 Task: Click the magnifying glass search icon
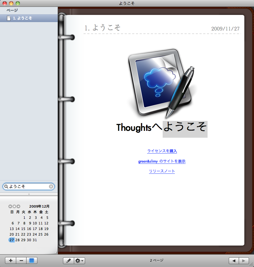[x=6, y=186]
